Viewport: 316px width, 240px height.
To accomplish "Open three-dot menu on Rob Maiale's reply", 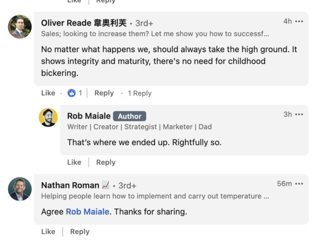I will coord(299,114).
